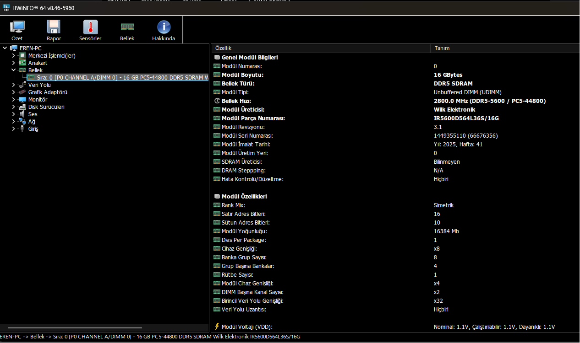Viewport: 580px width, 343px height.
Task: Expand the Giriş node arrow
Action: click(x=13, y=129)
